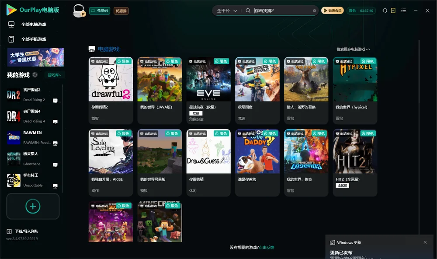The width and height of the screenshot is (437, 259).
Task: Click PC icon next to Ghostbane
Action: [x=55, y=164]
